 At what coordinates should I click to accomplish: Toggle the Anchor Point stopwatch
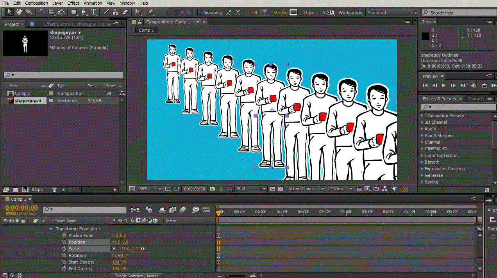pos(64,235)
